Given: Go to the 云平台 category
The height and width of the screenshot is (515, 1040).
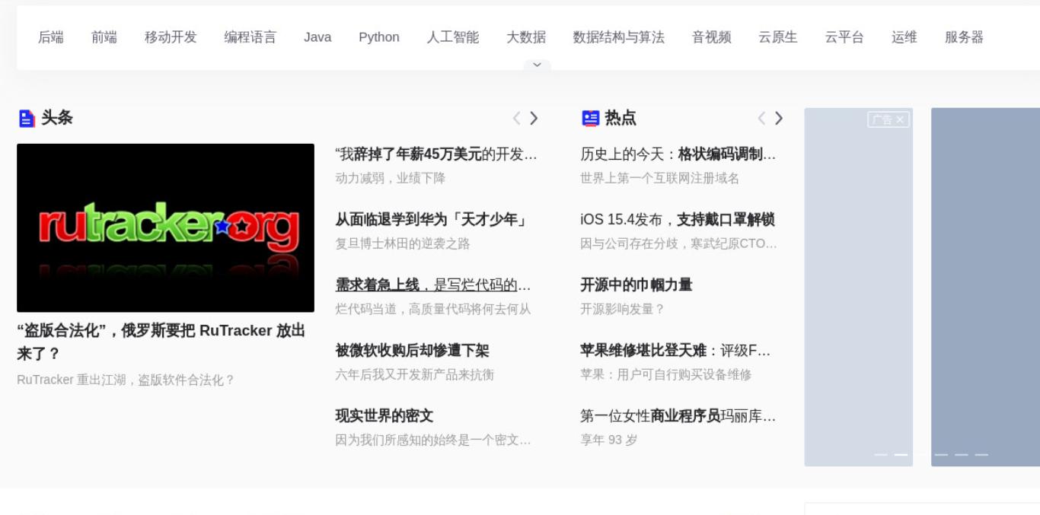Looking at the screenshot, I should (x=844, y=37).
